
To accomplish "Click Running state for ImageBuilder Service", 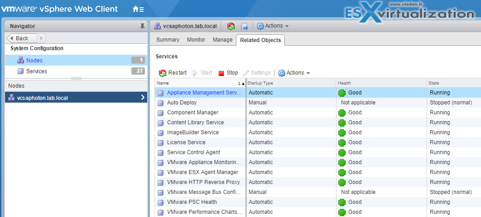I will [440, 132].
